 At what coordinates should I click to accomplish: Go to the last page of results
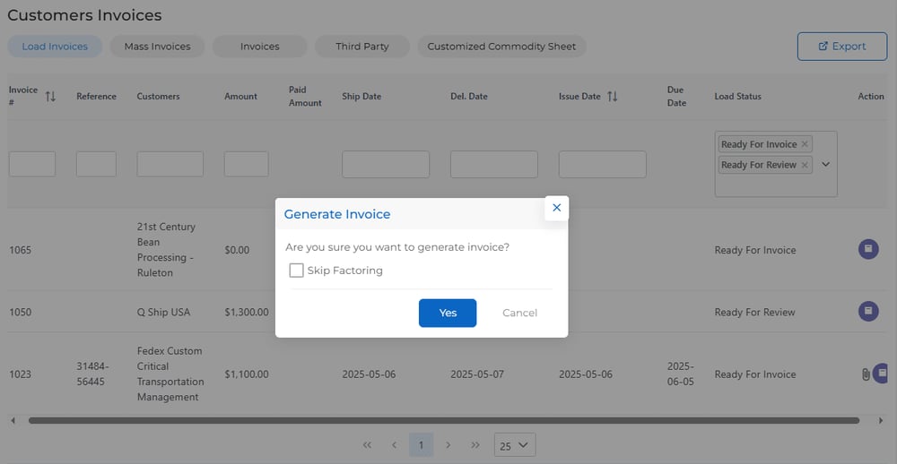pyautogui.click(x=475, y=445)
